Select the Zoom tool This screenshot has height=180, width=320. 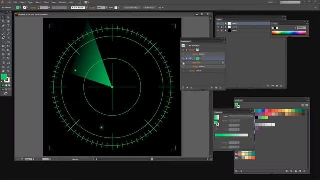click(8, 71)
